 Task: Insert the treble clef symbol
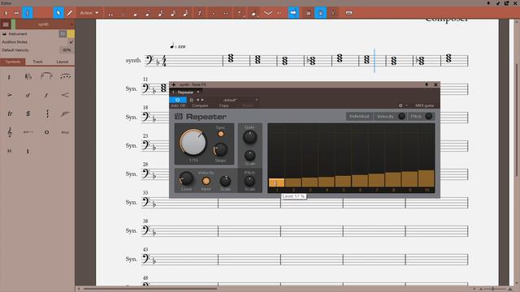9,132
